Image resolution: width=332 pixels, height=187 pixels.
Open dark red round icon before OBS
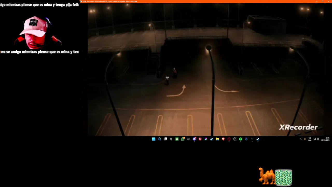[229, 139]
